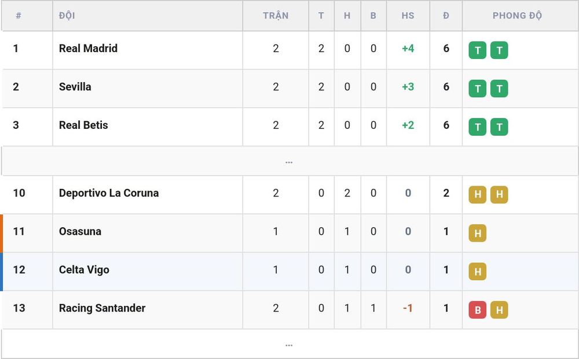Click Osasuna's yellow H form badge
The height and width of the screenshot is (359, 579).
478,233
